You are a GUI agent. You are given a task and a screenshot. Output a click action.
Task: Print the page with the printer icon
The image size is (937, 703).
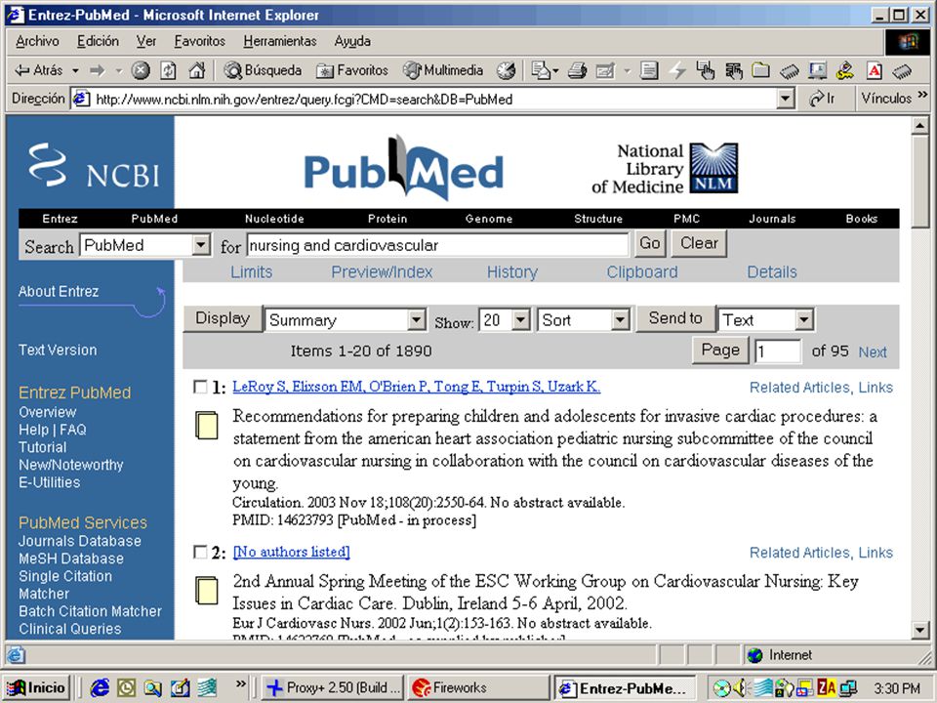tap(577, 70)
